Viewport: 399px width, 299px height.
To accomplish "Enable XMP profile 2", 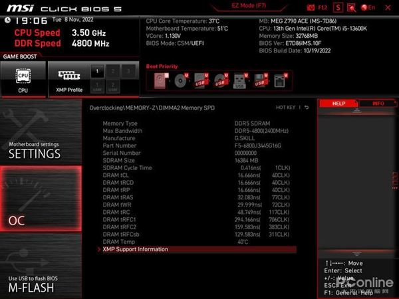I will click(x=113, y=71).
